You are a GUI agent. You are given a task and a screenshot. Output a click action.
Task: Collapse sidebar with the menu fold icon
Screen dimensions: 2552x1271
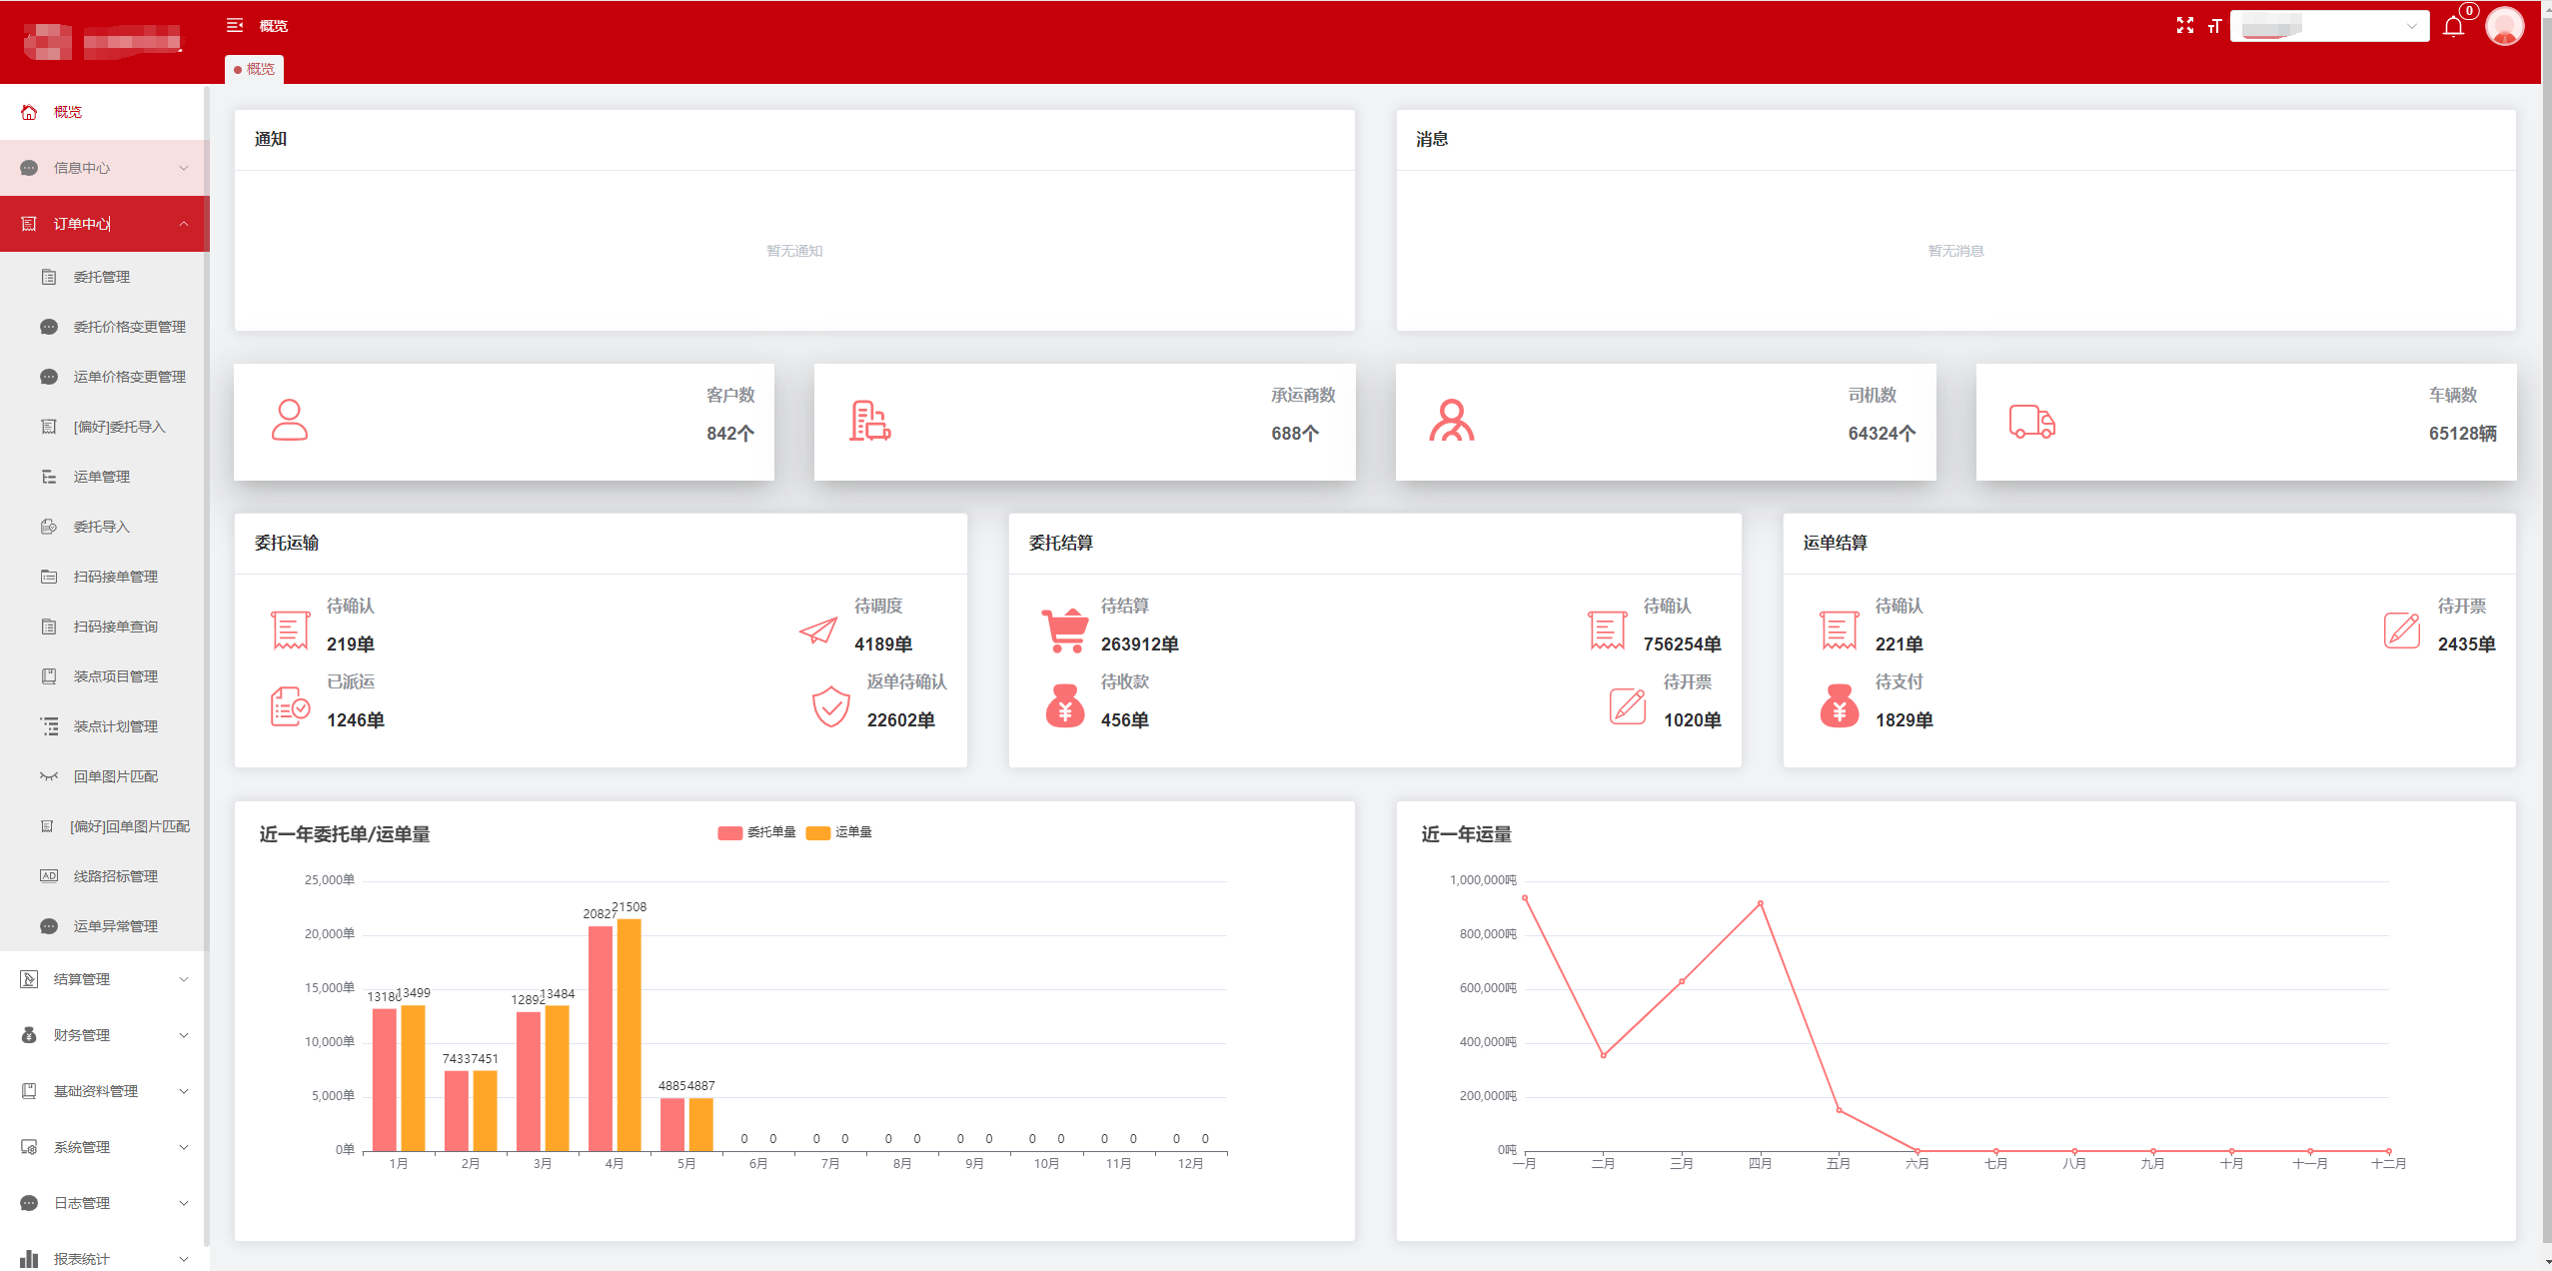235,25
